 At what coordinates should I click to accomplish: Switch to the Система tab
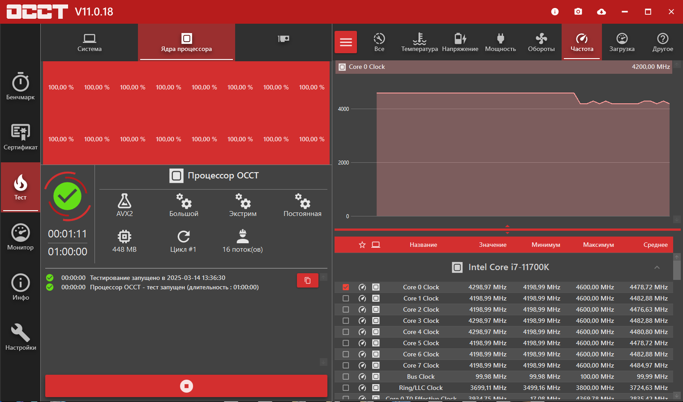90,42
